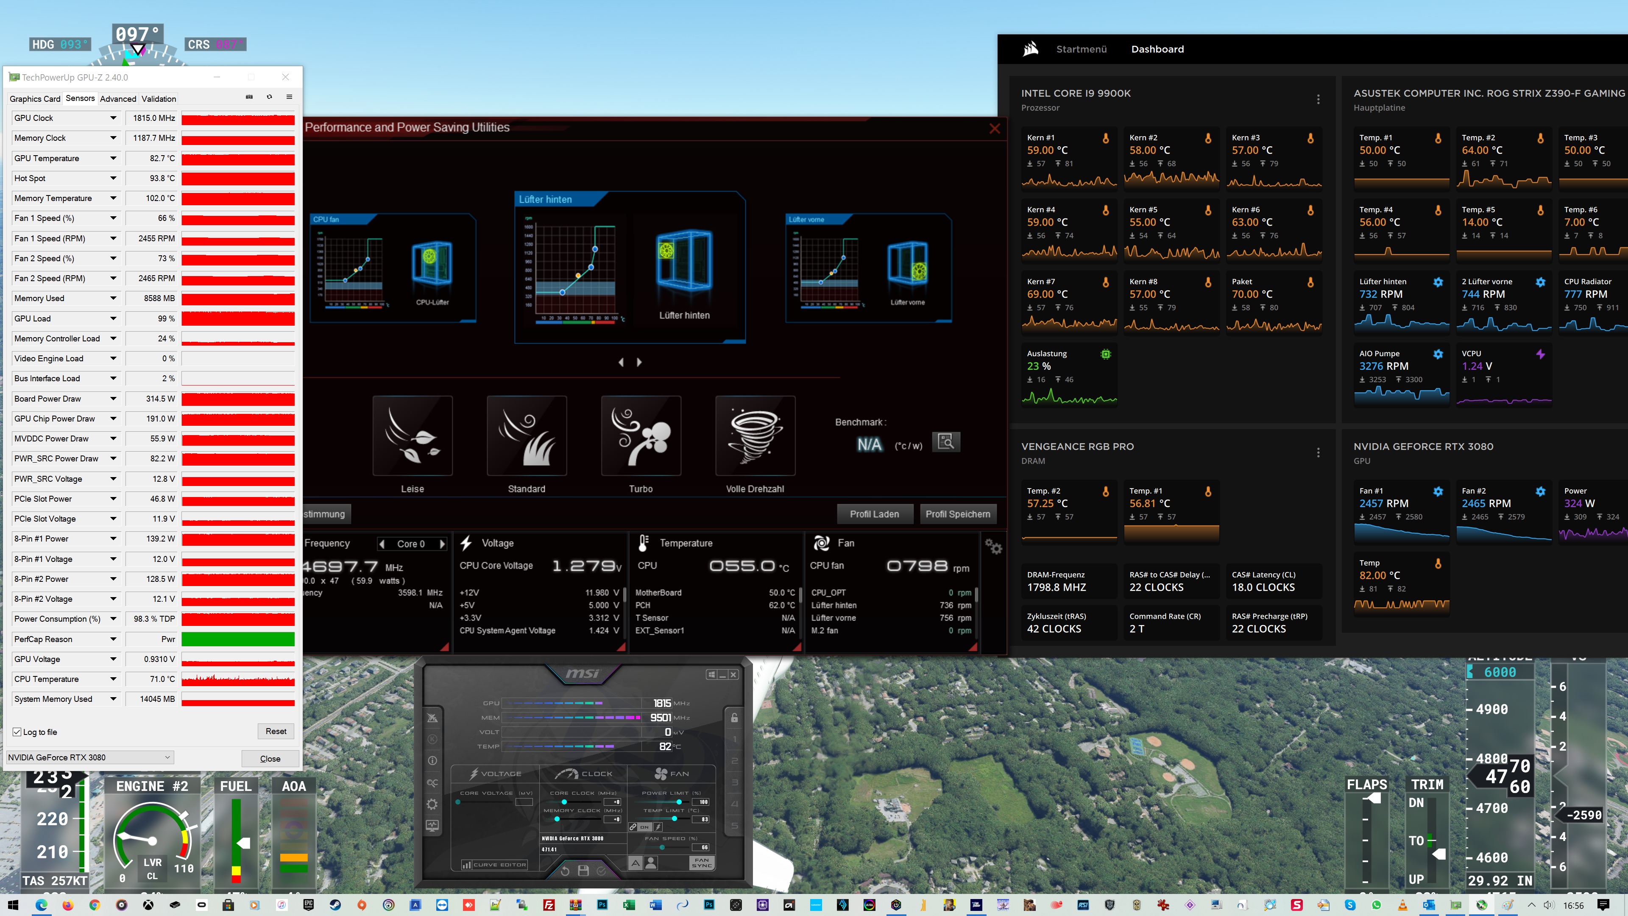Viewport: 1628px width, 916px height.
Task: Switch to Validation tab in GPU-Z
Action: tap(159, 99)
